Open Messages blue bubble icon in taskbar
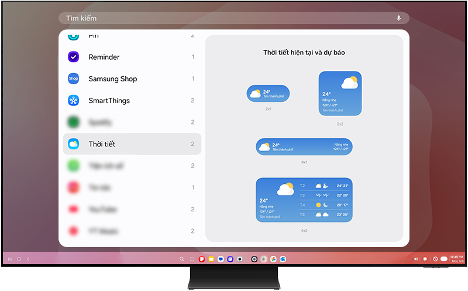This screenshot has height=291, width=468. tap(221, 259)
